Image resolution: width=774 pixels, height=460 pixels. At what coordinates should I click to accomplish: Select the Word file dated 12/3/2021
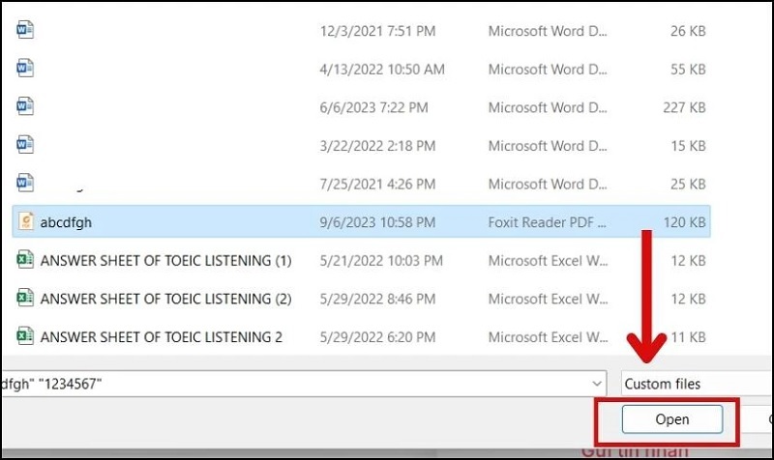(x=26, y=30)
